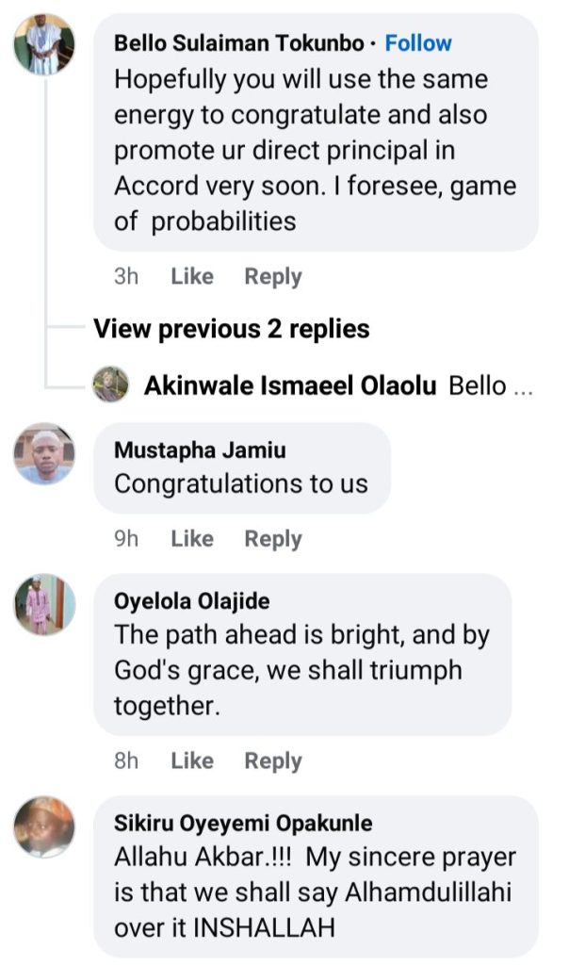The image size is (569, 965).
Task: Open Akinwale Ismaeel Olaolu's name link
Action: (x=289, y=386)
